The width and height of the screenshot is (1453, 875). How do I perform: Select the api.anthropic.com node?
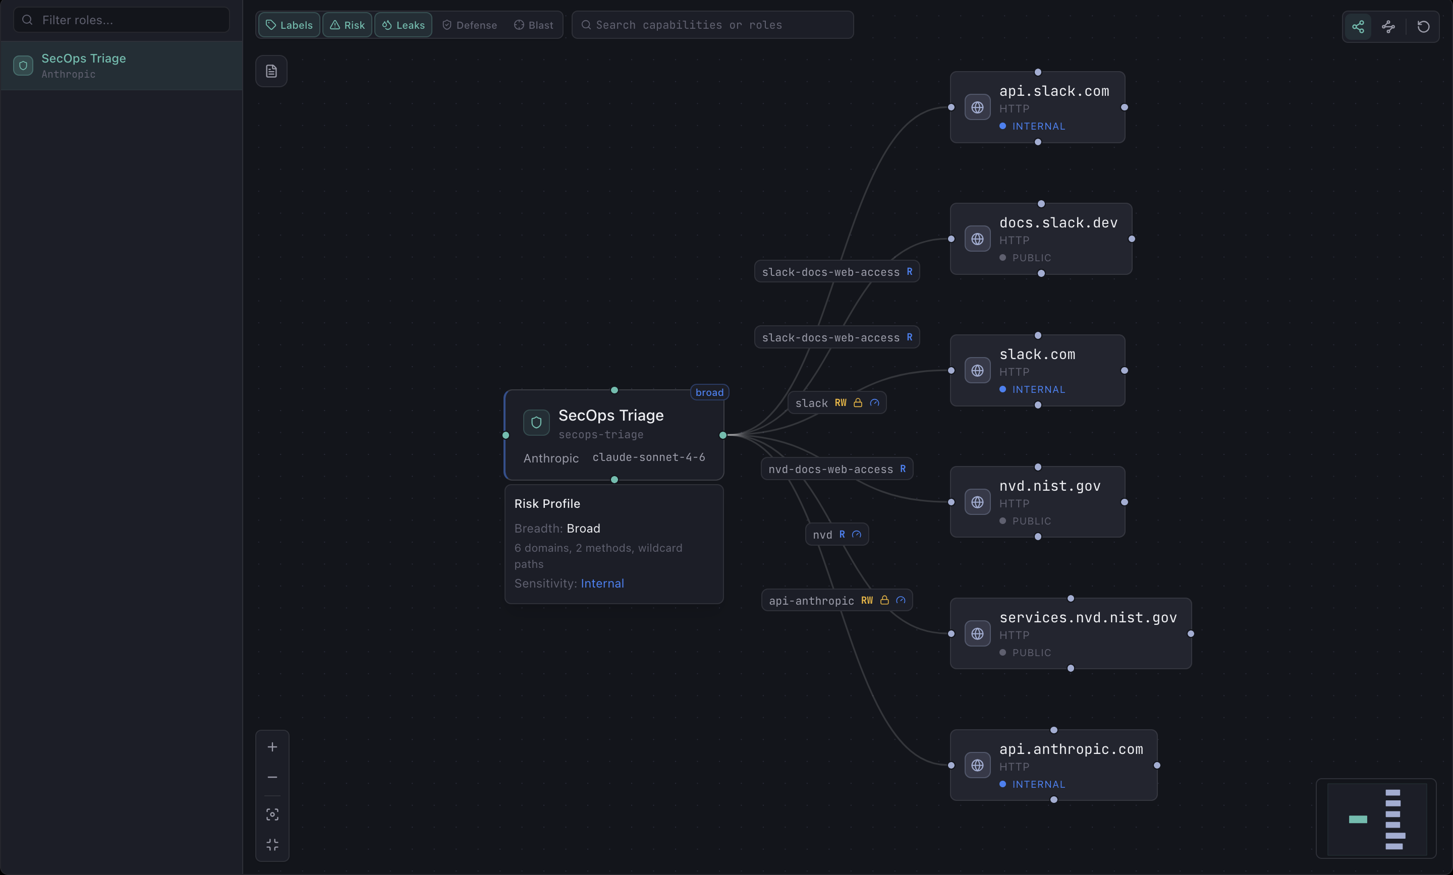(1053, 765)
